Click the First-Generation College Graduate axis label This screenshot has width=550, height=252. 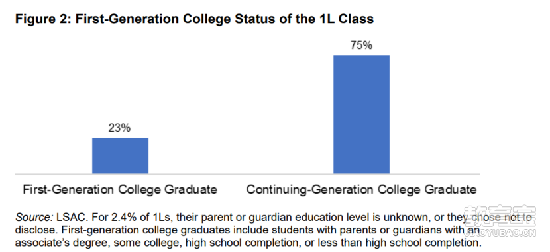click(x=120, y=190)
